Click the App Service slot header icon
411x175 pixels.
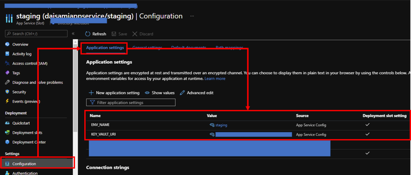point(9,18)
